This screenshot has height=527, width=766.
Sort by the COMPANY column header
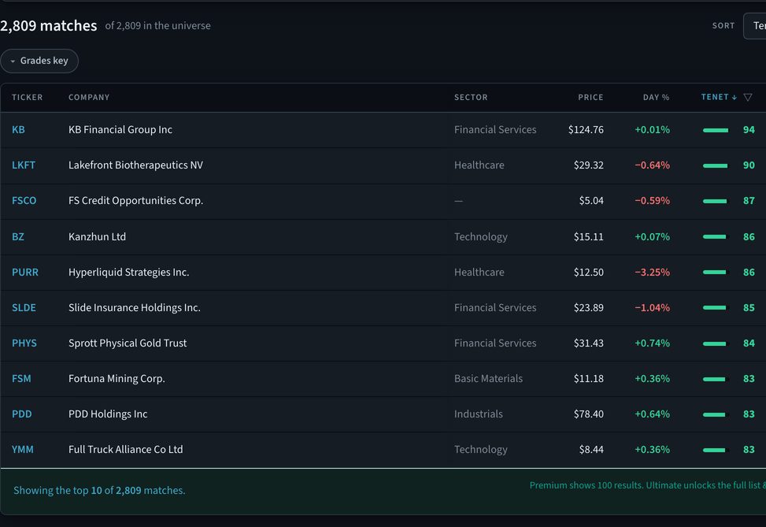point(89,97)
